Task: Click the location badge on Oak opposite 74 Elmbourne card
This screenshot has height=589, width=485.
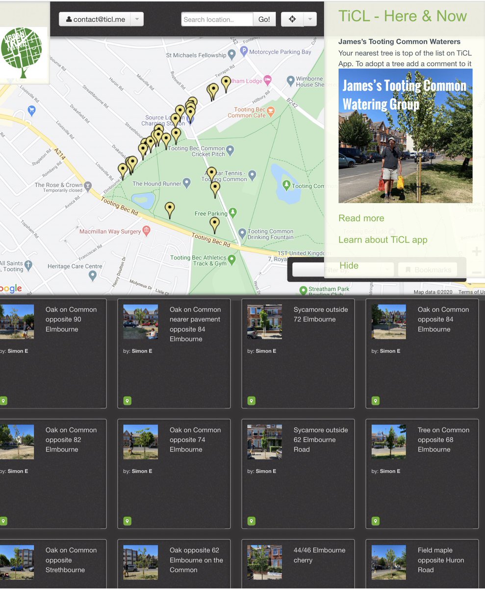Action: [127, 521]
